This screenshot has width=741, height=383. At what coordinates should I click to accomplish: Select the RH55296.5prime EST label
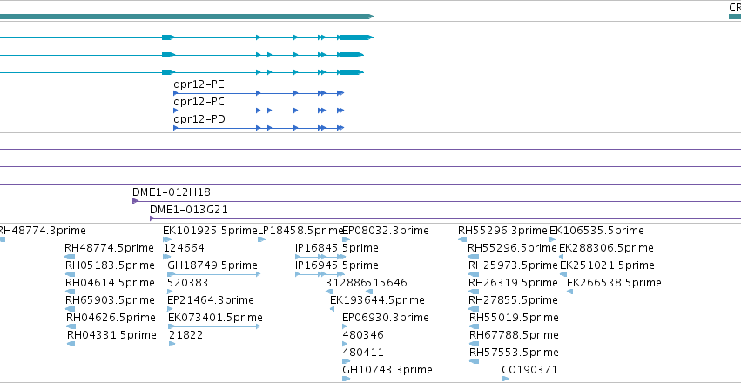(x=512, y=248)
